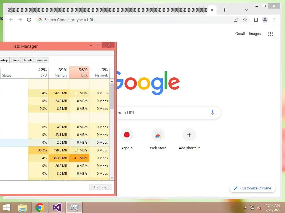Image resolution: width=285 pixels, height=213 pixels.
Task: Share this page icon in address bar
Action: 236,20
